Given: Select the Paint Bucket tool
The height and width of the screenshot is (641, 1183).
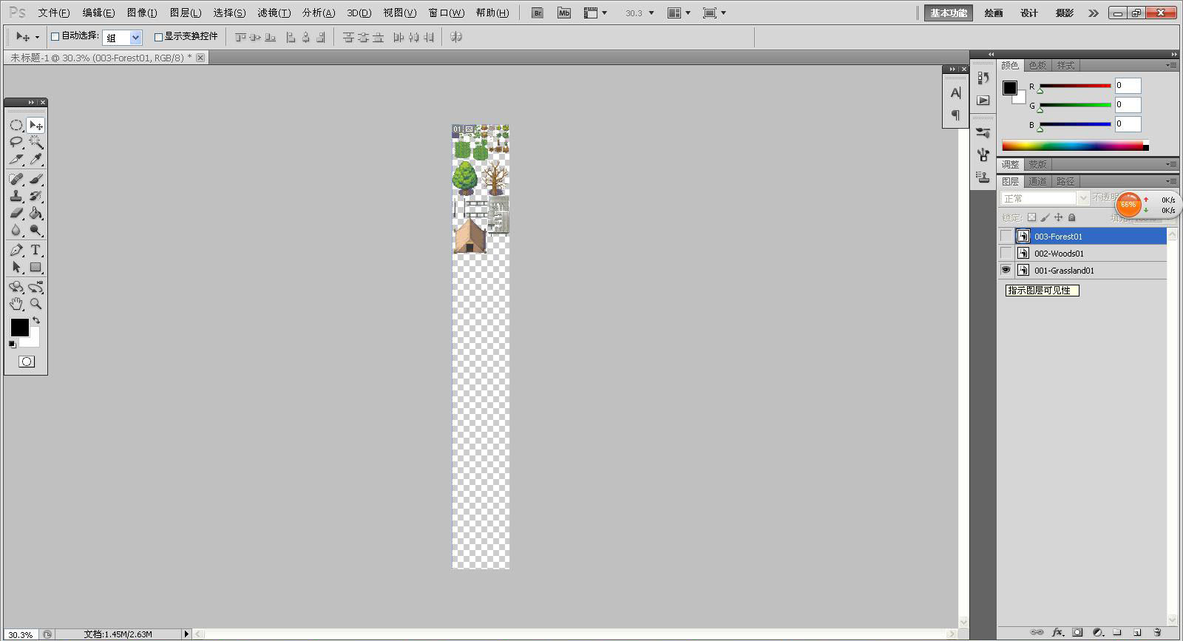Looking at the screenshot, I should (35, 213).
